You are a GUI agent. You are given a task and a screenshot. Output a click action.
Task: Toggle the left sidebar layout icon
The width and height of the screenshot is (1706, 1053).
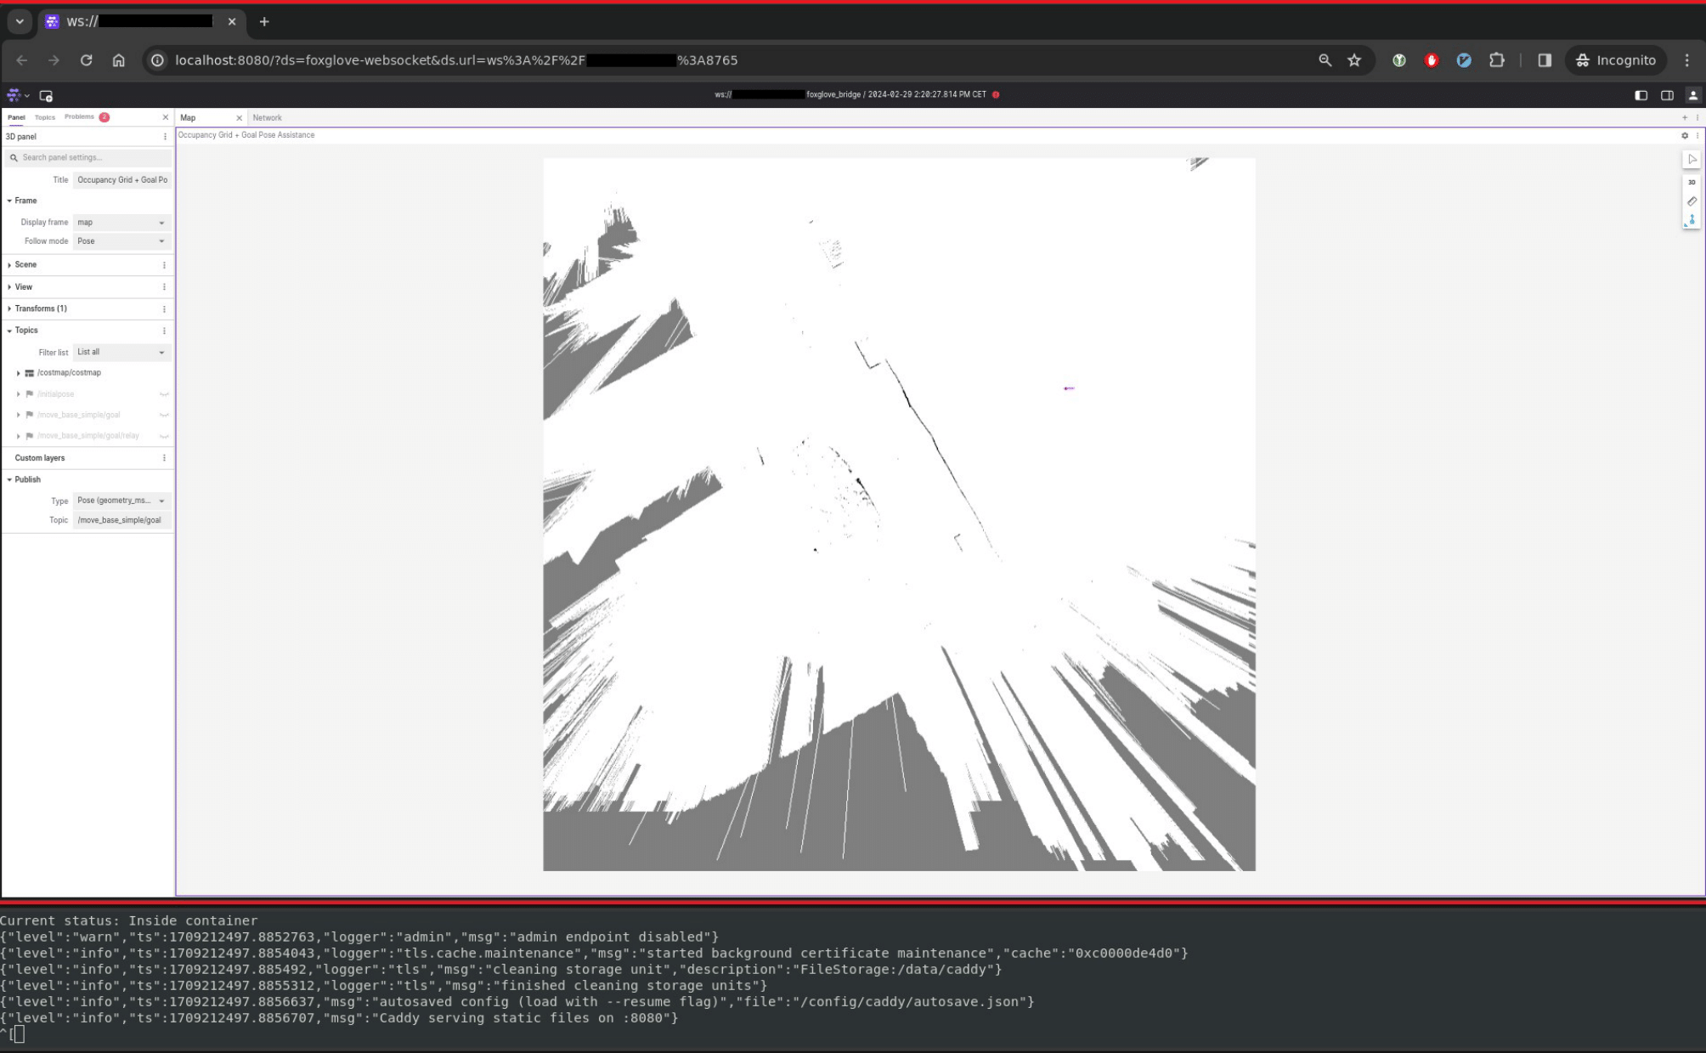[x=1641, y=95]
